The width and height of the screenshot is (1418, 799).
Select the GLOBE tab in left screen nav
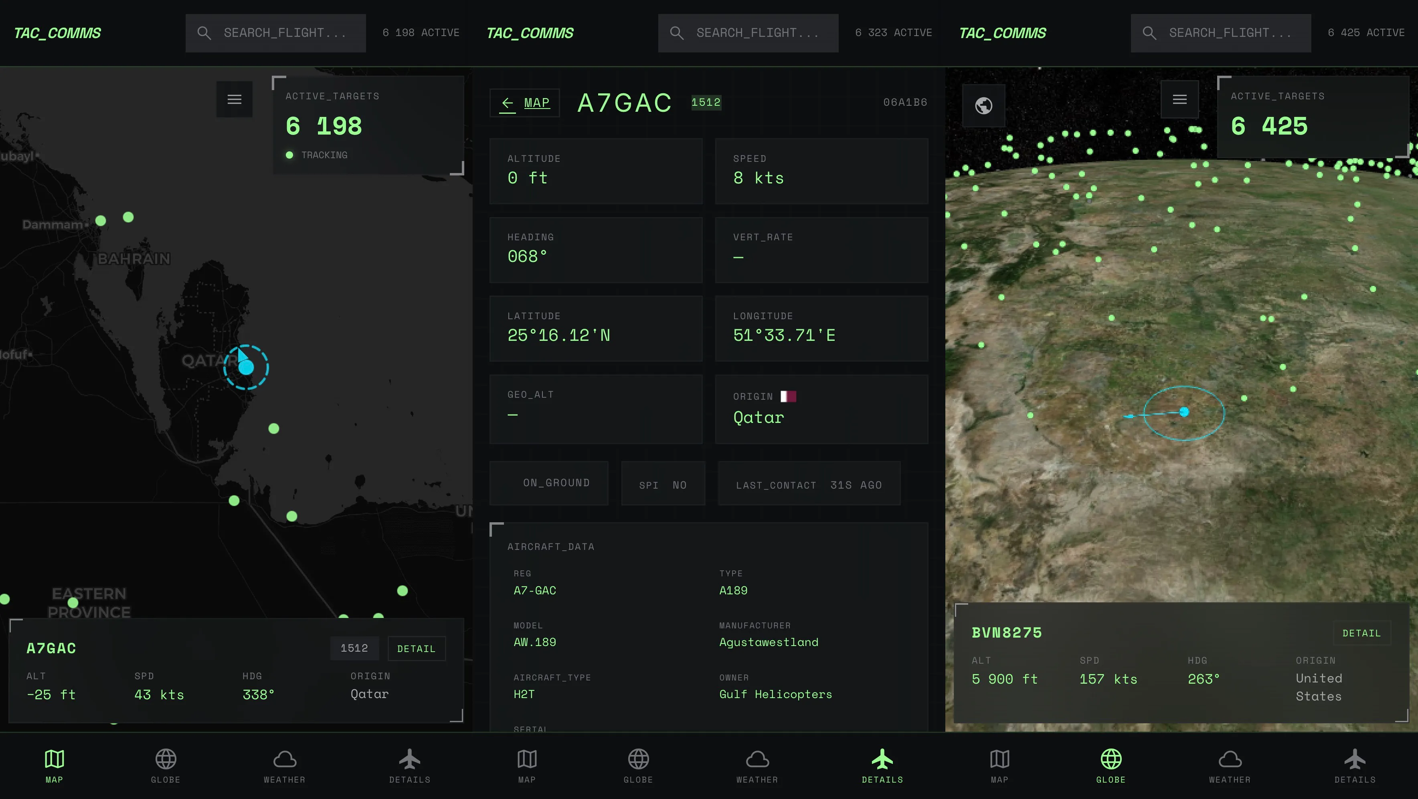[166, 766]
